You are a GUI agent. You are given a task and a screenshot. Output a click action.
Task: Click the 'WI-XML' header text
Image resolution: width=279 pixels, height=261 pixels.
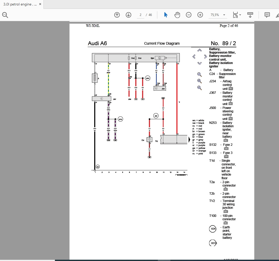(93, 26)
